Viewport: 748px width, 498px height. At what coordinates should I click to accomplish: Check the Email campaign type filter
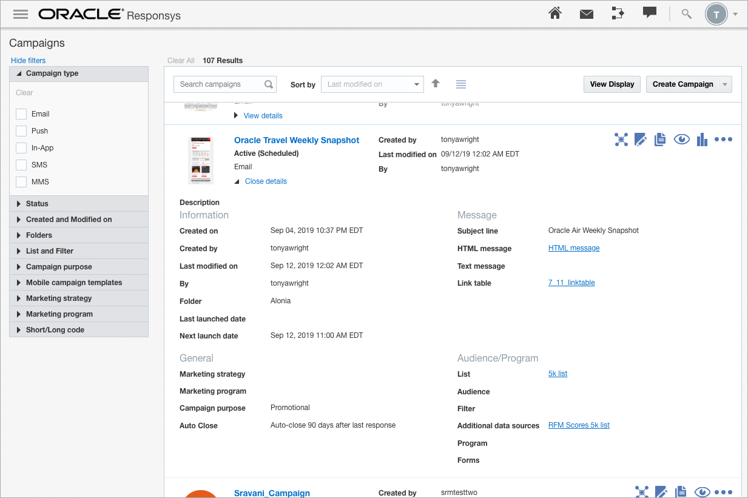pyautogui.click(x=21, y=114)
